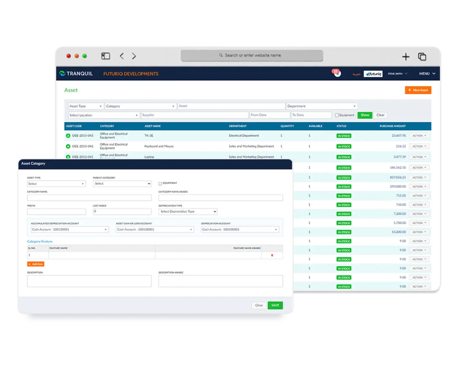Focus the Last Index input
Screen dimensions: 459x366
(x=122, y=212)
